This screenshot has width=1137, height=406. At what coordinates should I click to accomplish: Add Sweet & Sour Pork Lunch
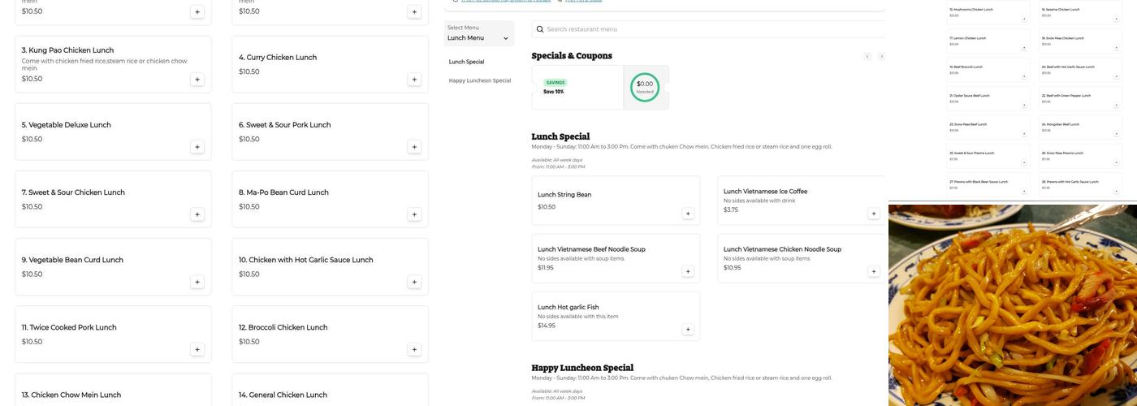(414, 147)
